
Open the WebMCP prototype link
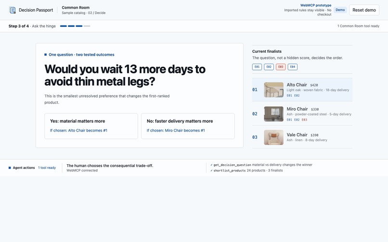pos(316,5)
